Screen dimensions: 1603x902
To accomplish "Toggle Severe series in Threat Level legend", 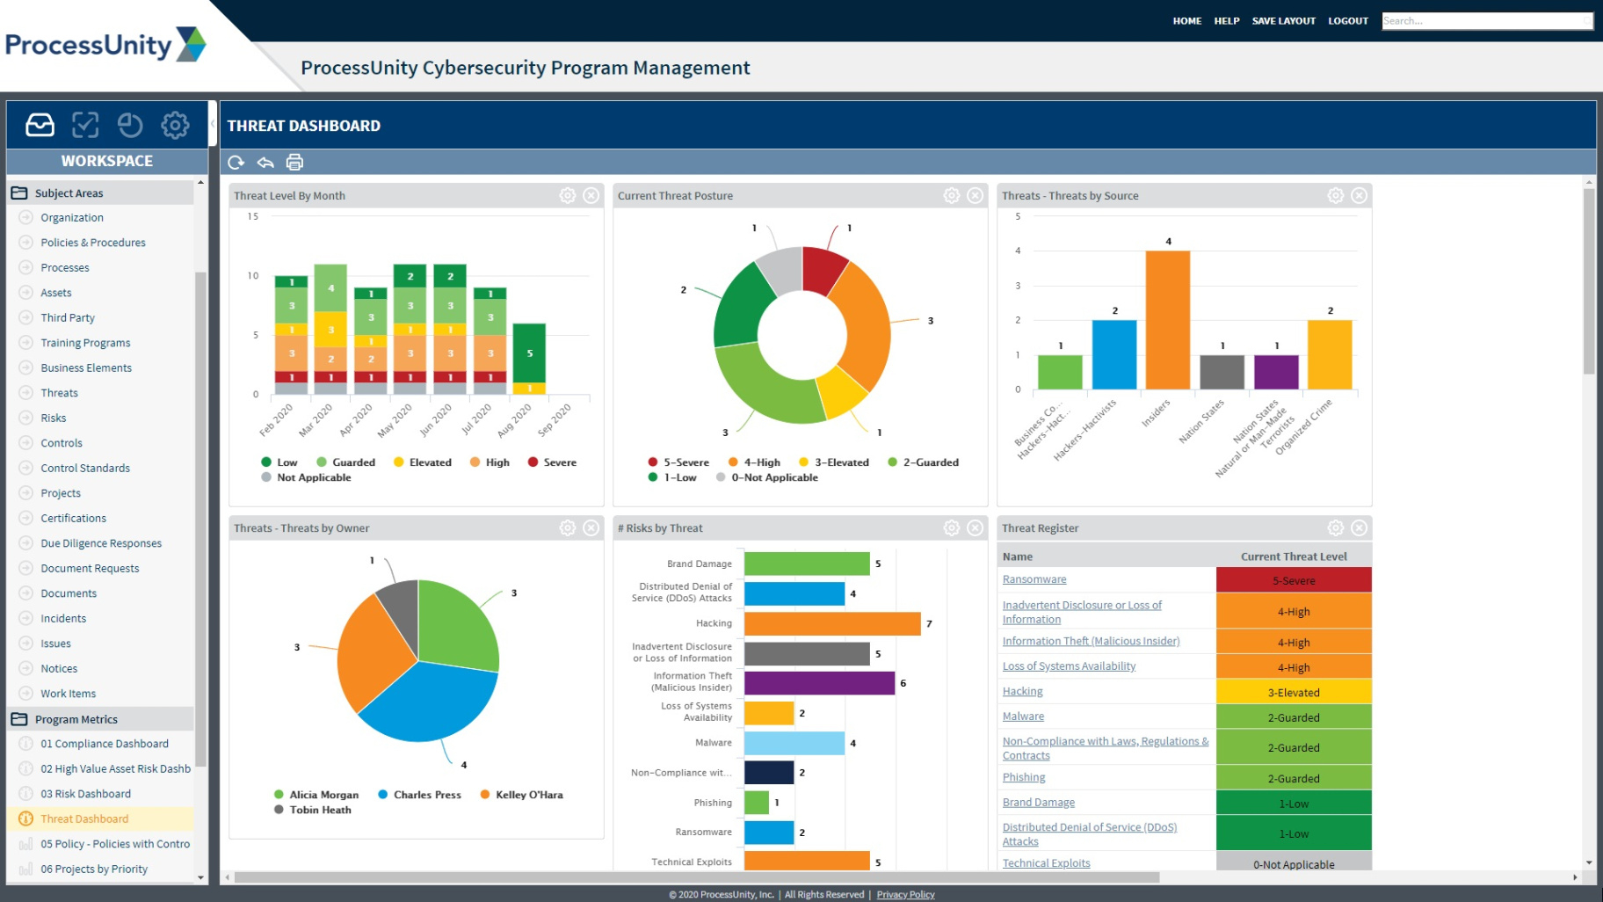I will point(552,462).
